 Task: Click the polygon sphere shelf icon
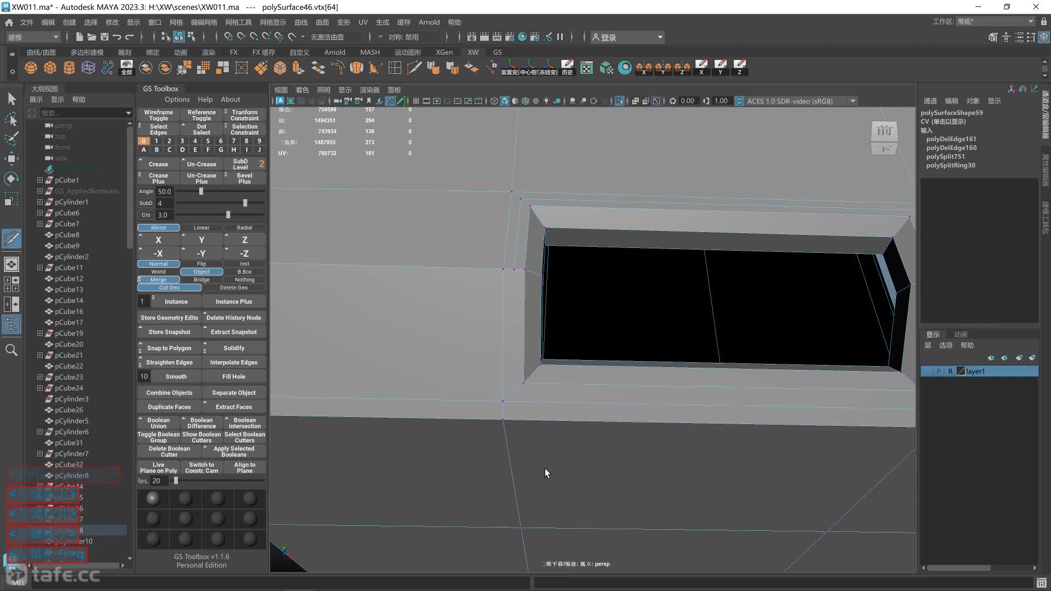coord(31,67)
